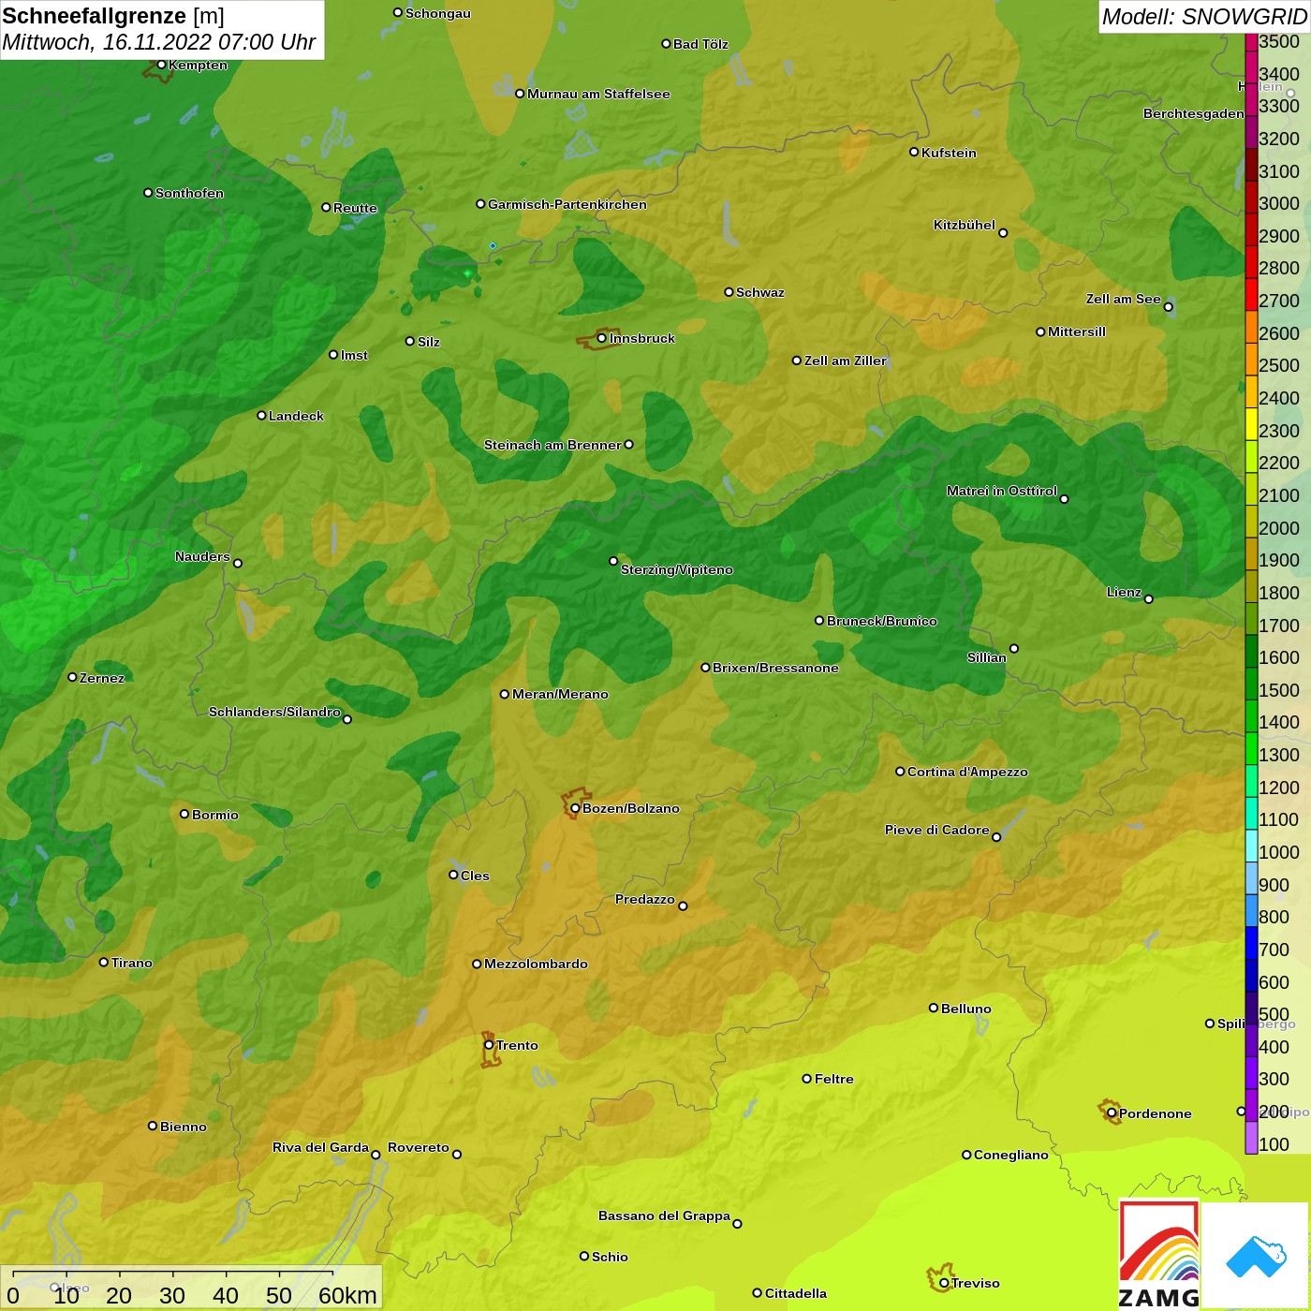
Task: Click the Kitzbühel map marker
Action: (1003, 233)
